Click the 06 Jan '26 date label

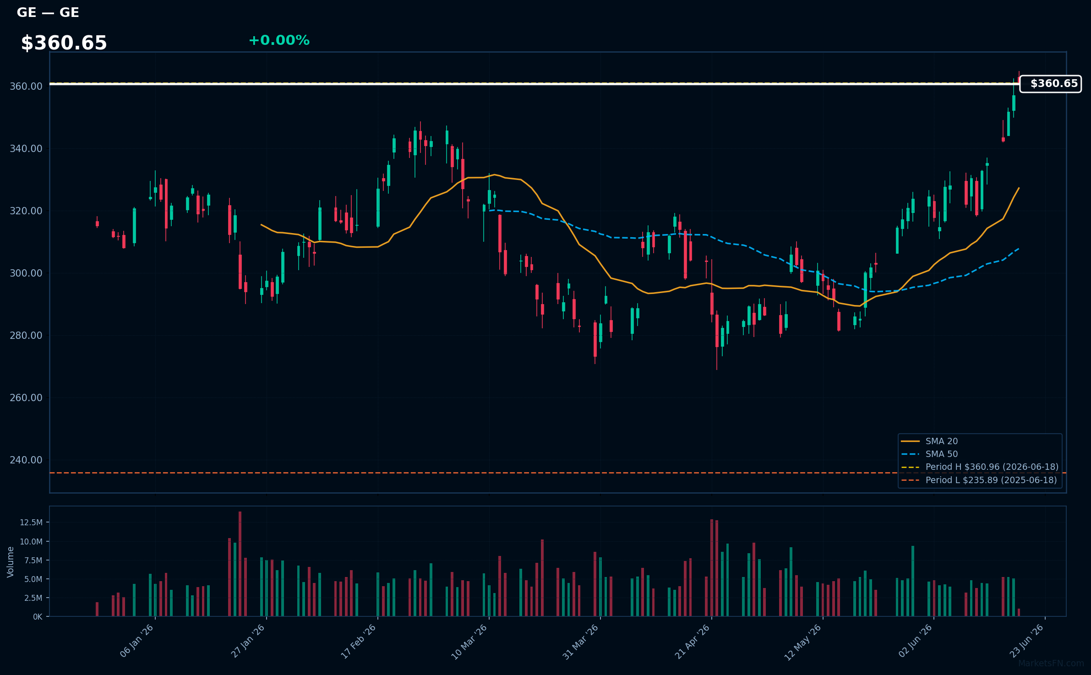point(136,641)
